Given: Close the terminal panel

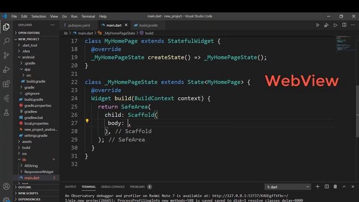Looking at the screenshot, I should coord(353,187).
